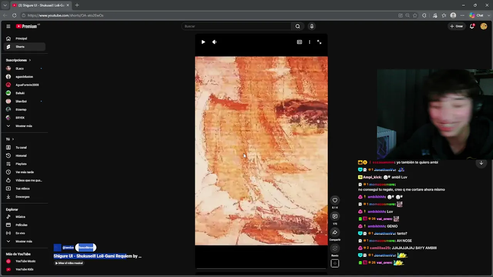Switch to the Shigure UI browser tab

(40, 5)
